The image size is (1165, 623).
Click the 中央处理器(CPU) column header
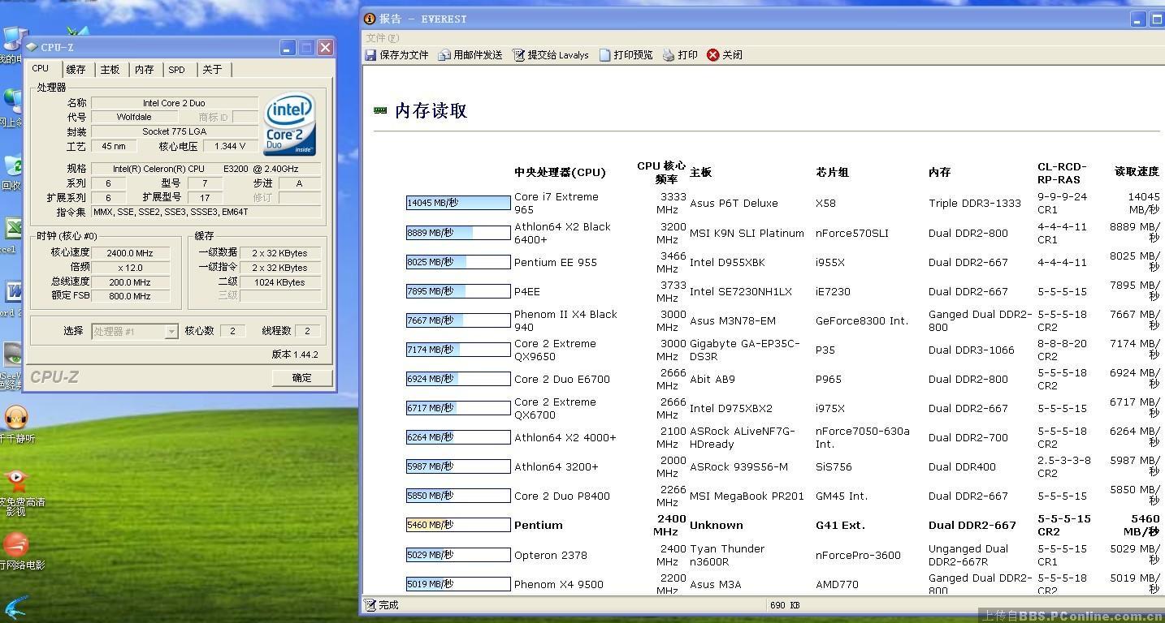click(560, 172)
